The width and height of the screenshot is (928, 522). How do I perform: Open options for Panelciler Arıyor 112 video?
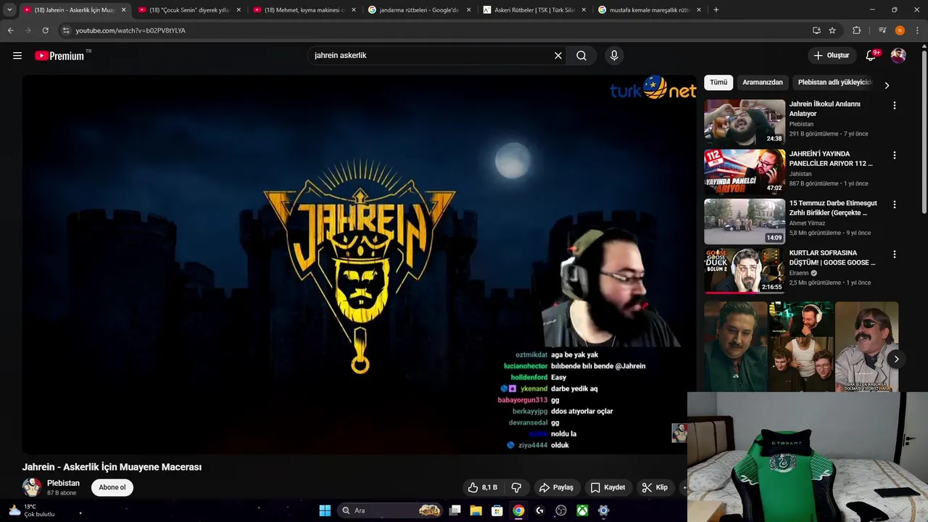[x=895, y=155]
